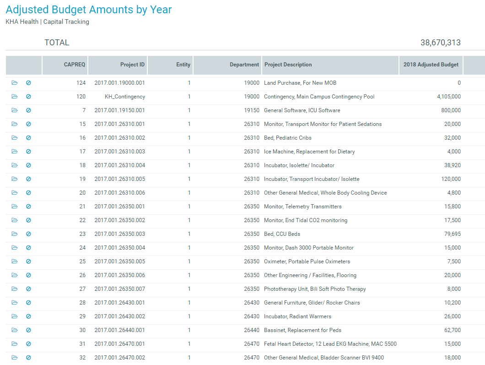Viewport: 485px width, 365px height.
Task: Open folder icon for Telemetry Transmitters row
Action: (15, 206)
